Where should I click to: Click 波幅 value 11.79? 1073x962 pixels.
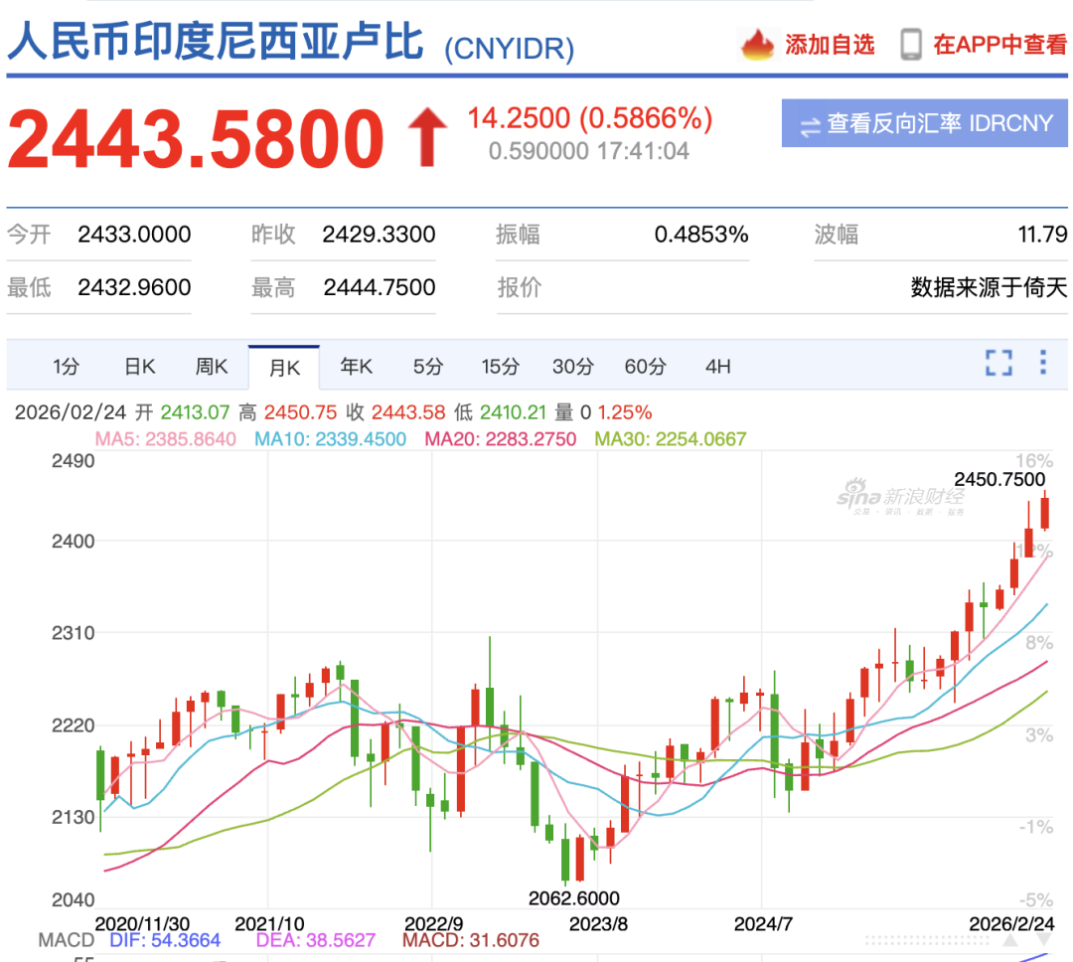1042,235
